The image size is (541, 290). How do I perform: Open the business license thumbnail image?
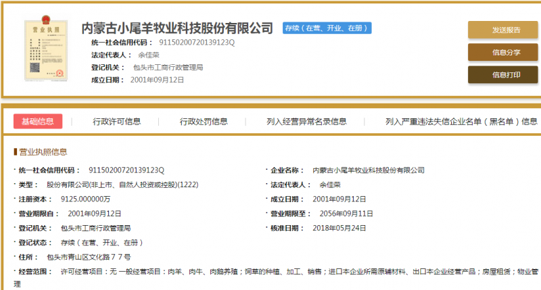pyautogui.click(x=46, y=48)
